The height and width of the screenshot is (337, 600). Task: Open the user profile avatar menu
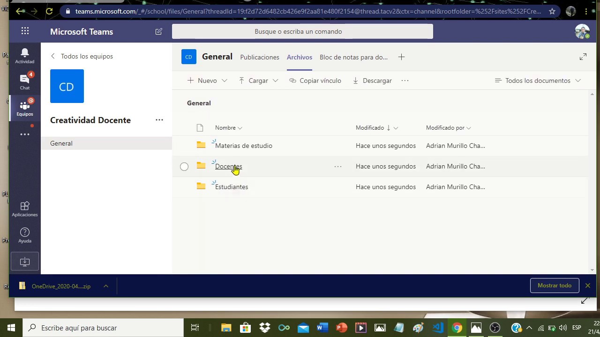582,31
